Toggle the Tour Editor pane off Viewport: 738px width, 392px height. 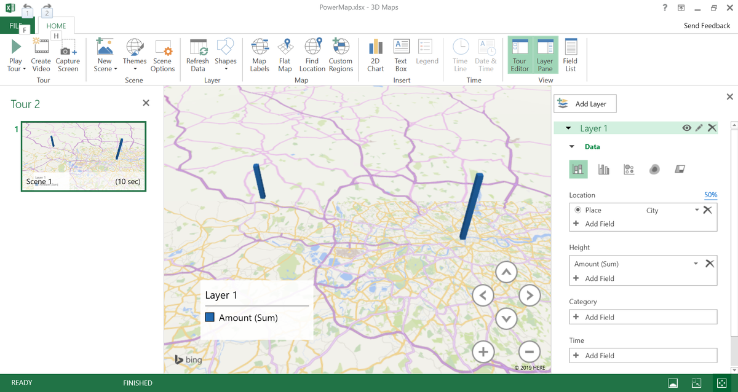(x=519, y=57)
